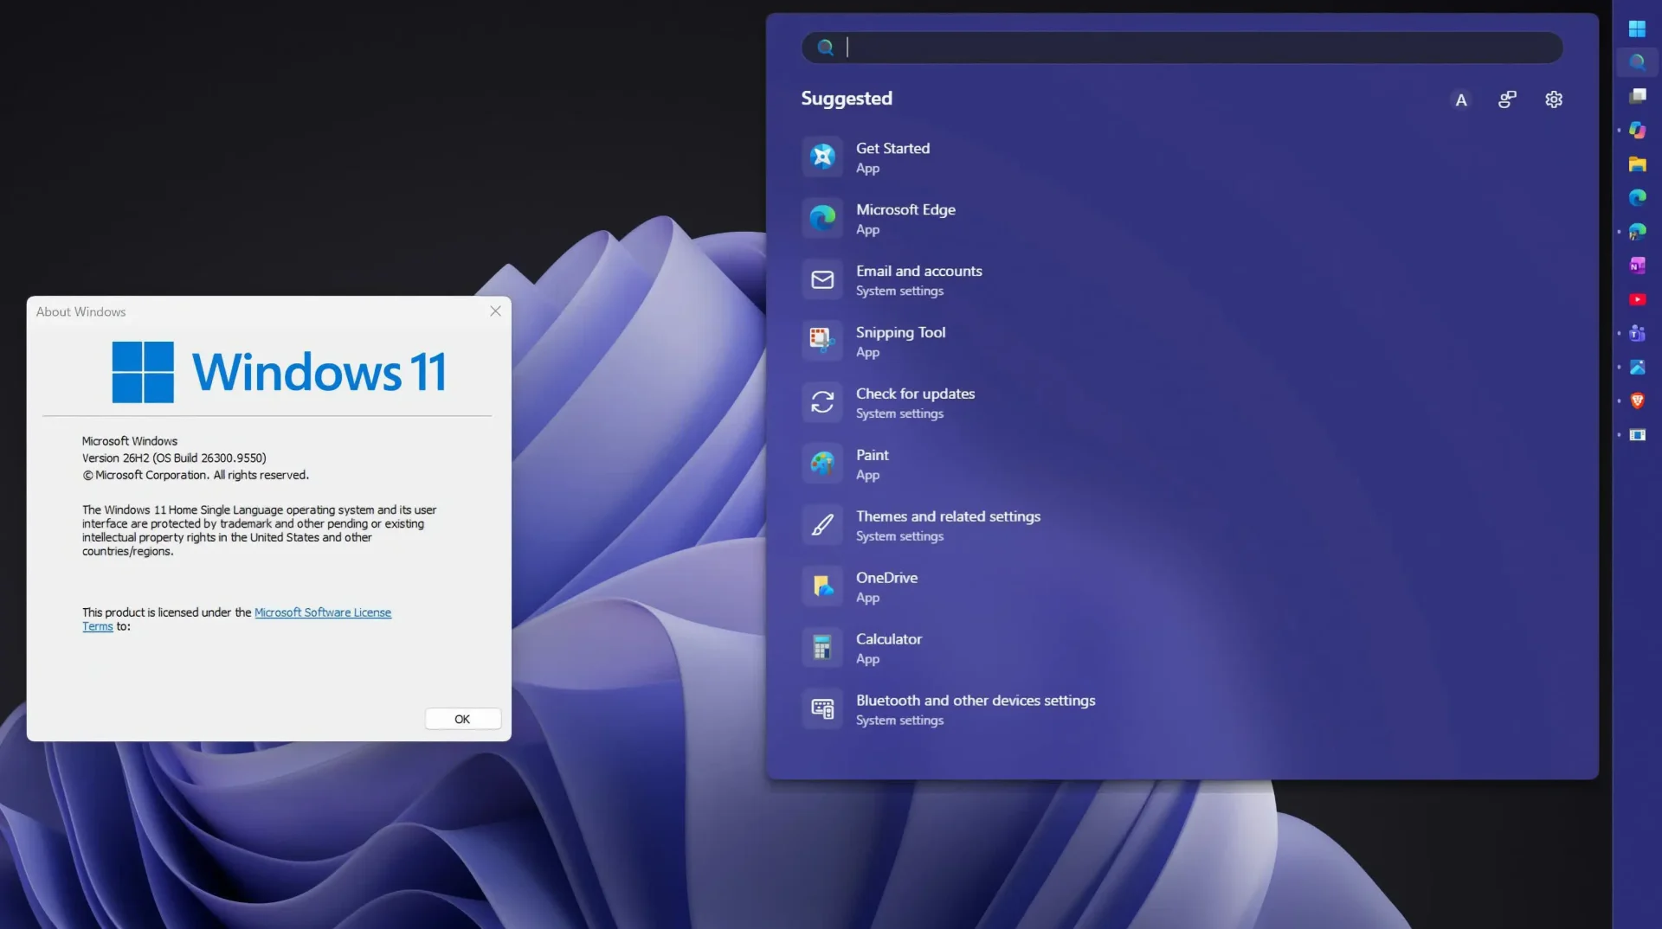Open the OneDrive app suggestion
The height and width of the screenshot is (929, 1662).
tap(1182, 587)
